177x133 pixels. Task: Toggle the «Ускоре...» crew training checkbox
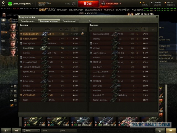click(11, 19)
